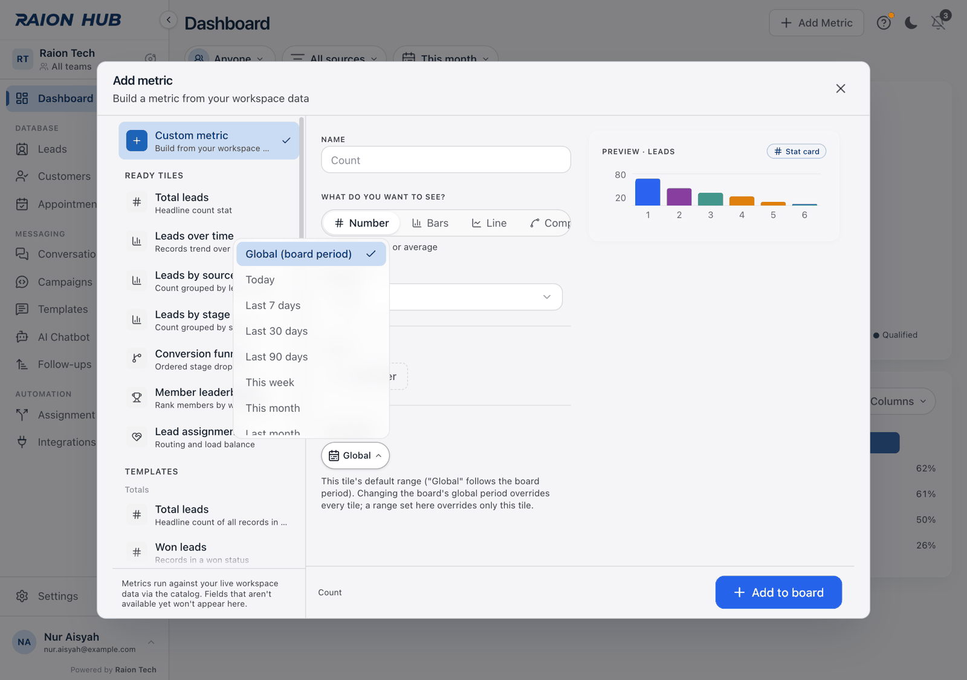Expand the Nur Aisyah account menu
This screenshot has height=680, width=967.
coord(85,643)
